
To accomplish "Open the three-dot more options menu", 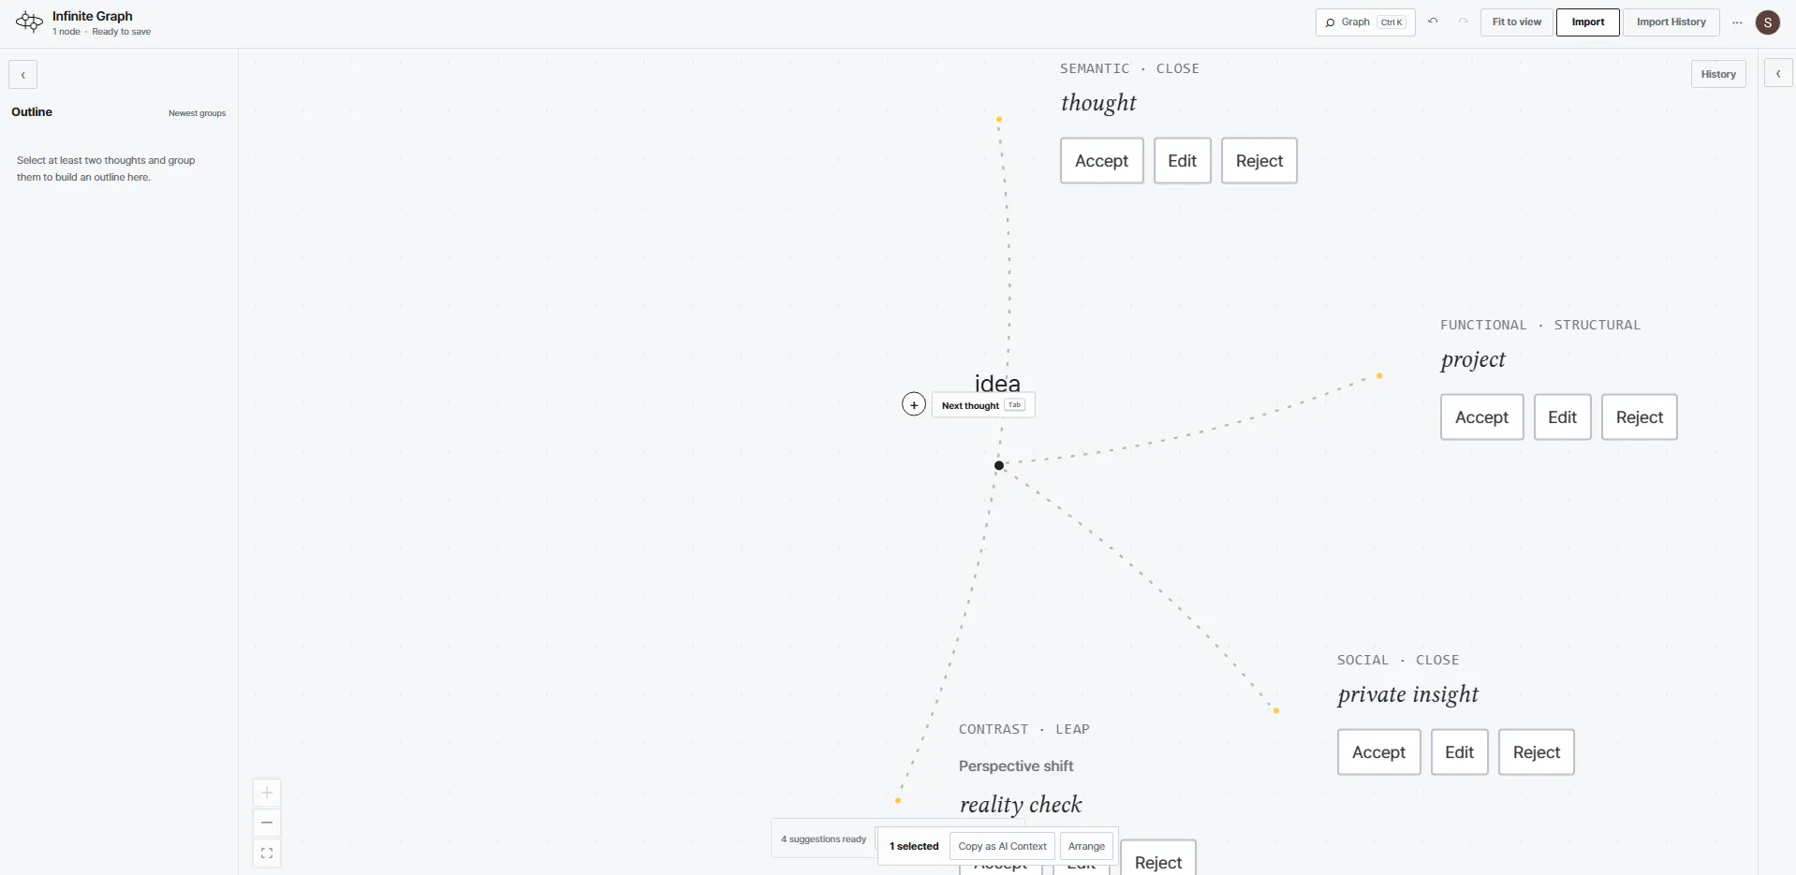I will click(x=1737, y=22).
